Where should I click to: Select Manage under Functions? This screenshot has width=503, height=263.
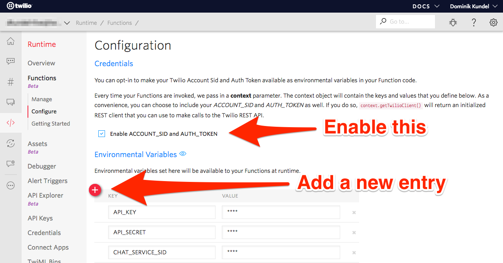pos(42,99)
